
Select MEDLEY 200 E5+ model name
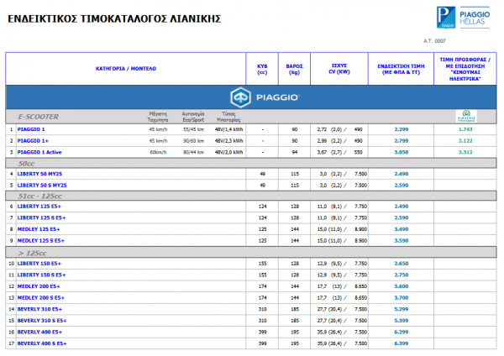pos(39,286)
